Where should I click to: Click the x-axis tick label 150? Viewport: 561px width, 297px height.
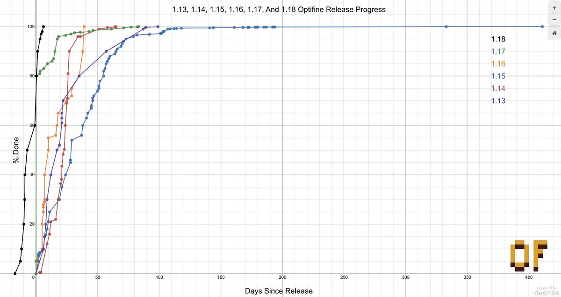pos(221,278)
